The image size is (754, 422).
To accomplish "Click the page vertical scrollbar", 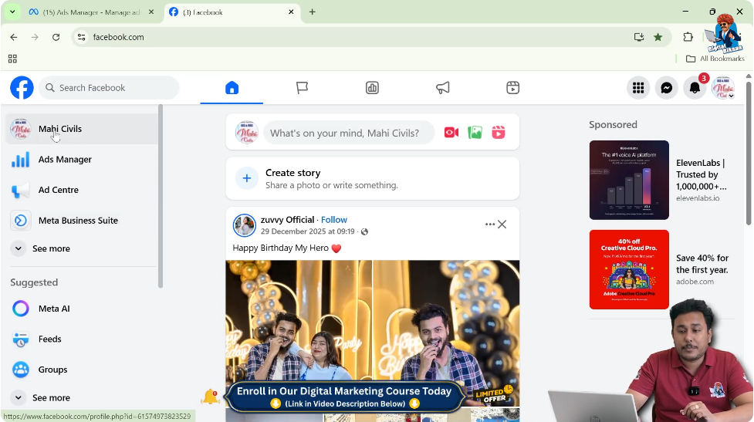I will (x=749, y=153).
